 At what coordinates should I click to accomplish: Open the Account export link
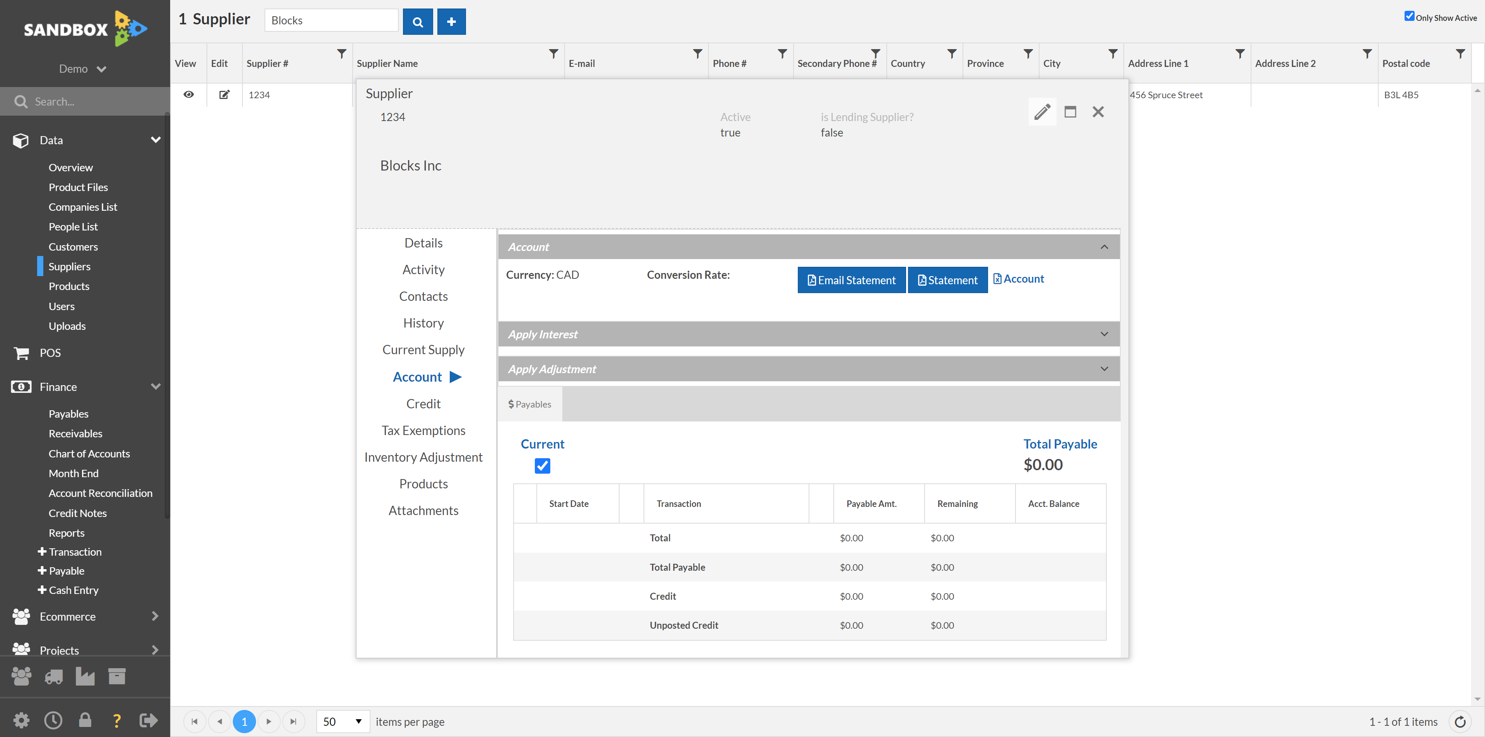click(x=1018, y=279)
